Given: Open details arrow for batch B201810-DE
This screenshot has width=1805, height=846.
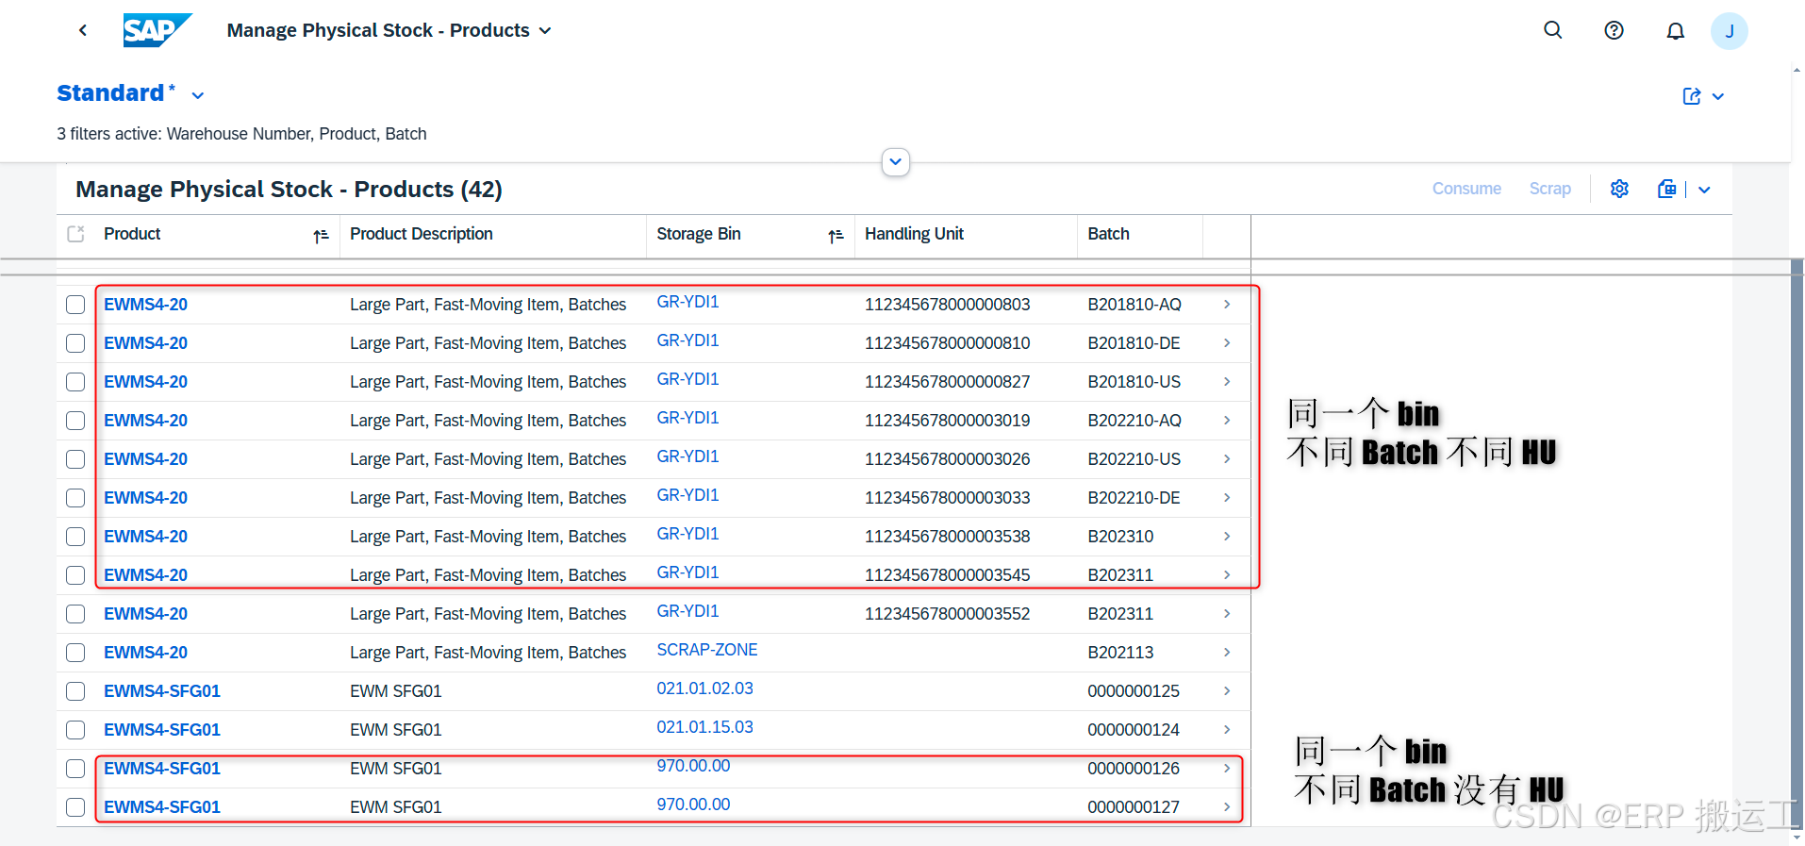Looking at the screenshot, I should pos(1227,342).
